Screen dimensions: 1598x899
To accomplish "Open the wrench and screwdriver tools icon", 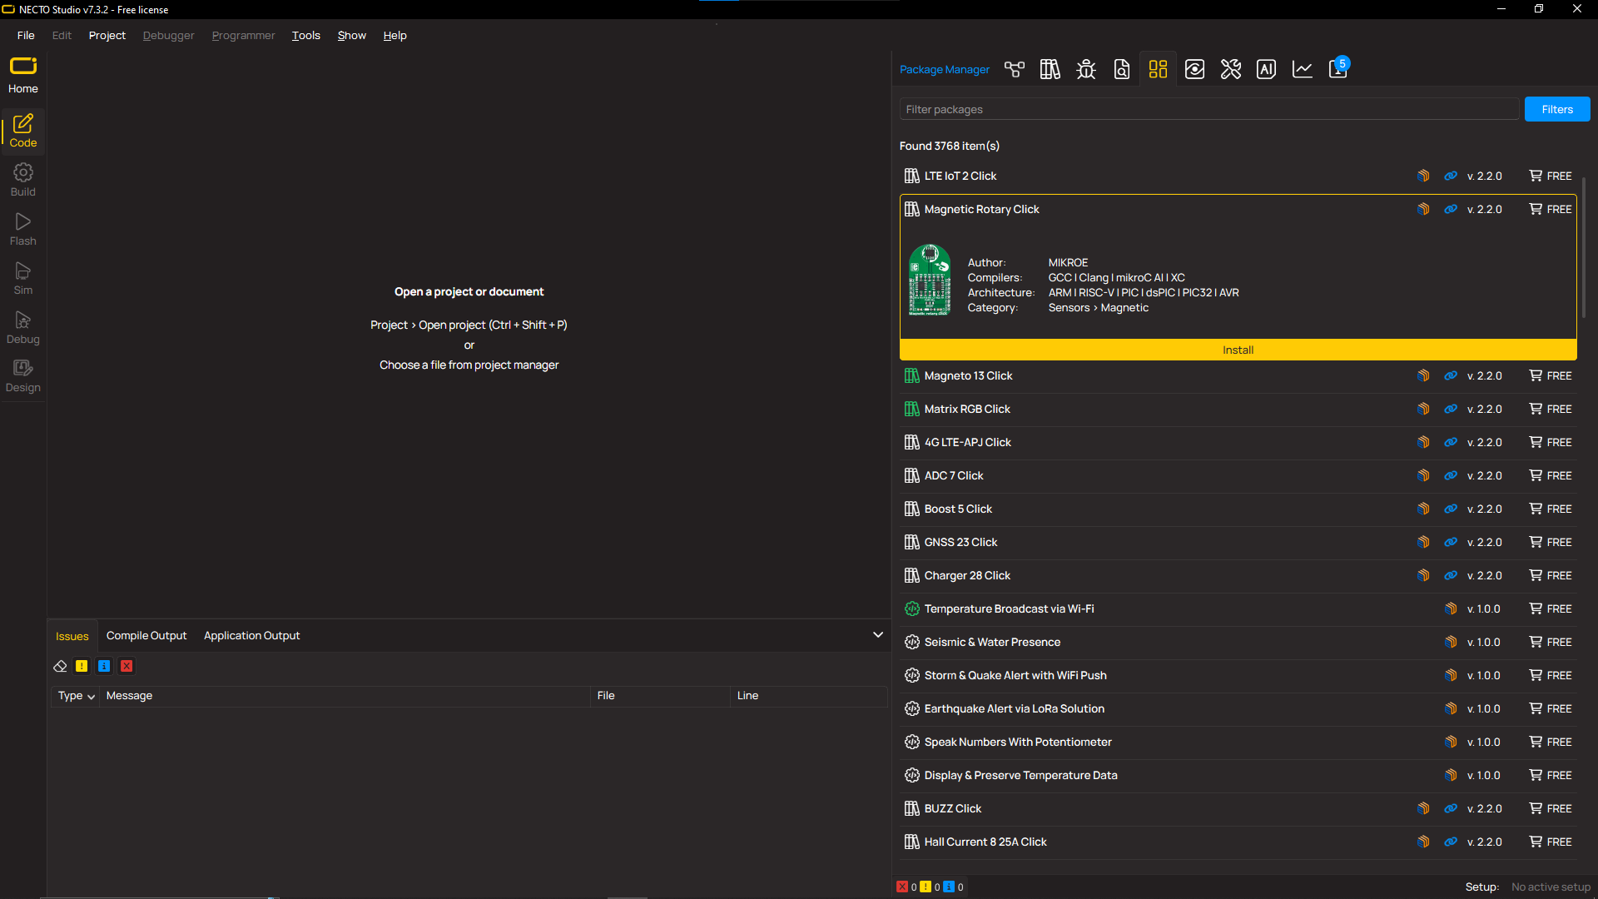I will [1230, 69].
